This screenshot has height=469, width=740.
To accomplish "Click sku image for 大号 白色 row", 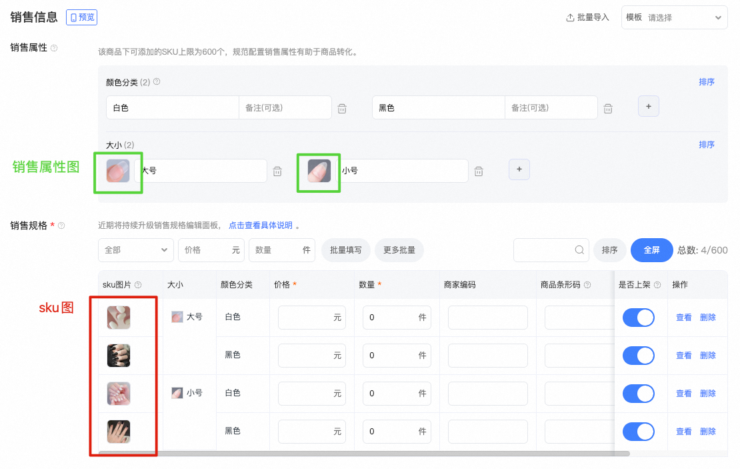I will pos(119,318).
